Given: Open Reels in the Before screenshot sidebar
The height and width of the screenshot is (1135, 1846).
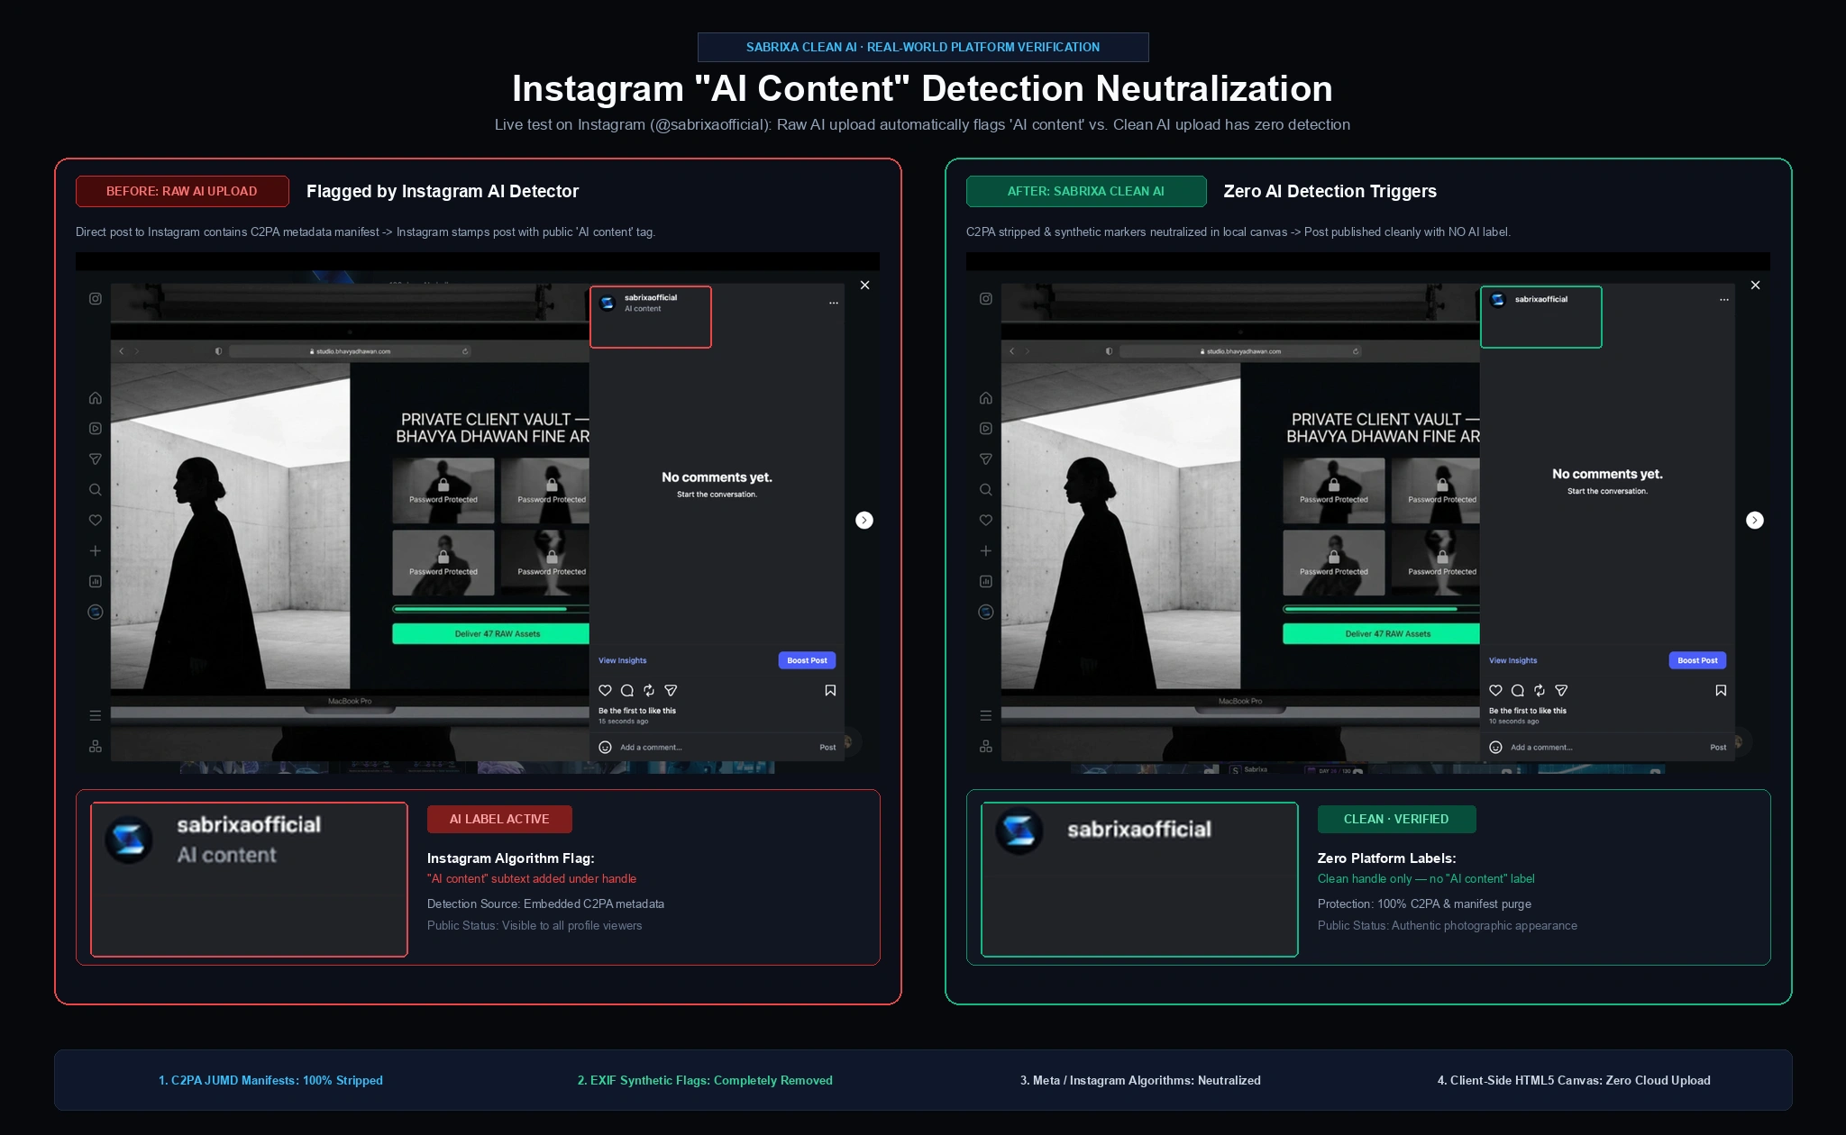Looking at the screenshot, I should click(96, 429).
